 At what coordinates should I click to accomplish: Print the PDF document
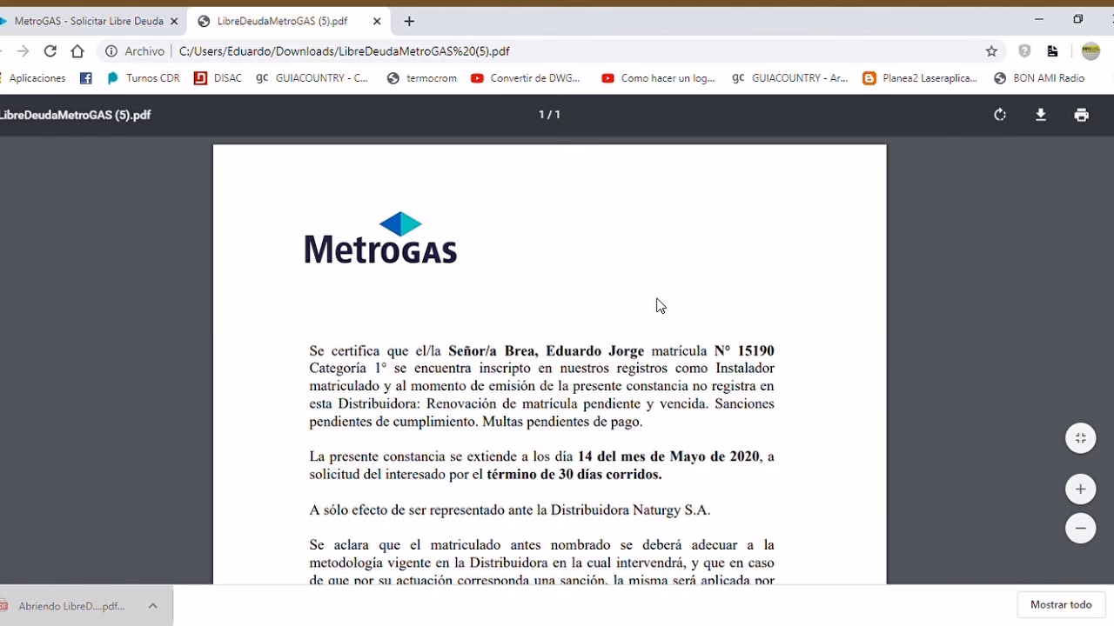pyautogui.click(x=1081, y=114)
